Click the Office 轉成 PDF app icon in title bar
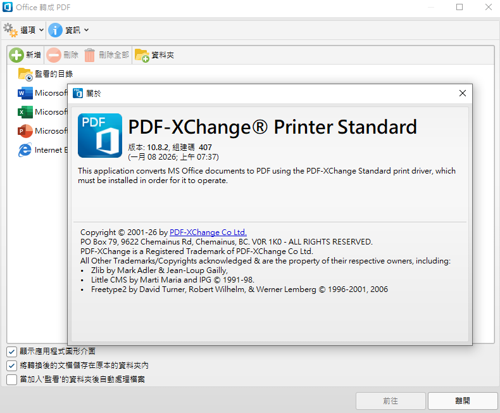This screenshot has width=500, height=413. coord(8,7)
